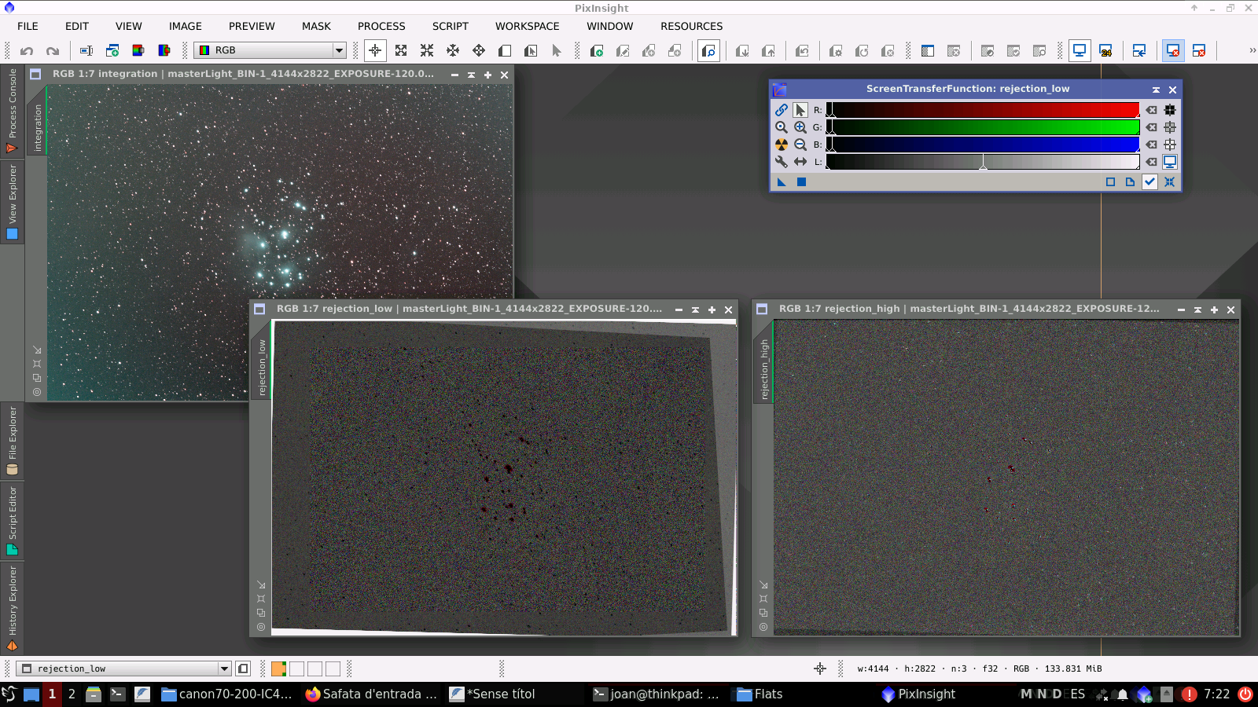Screen dimensions: 1258x707
Task: Open the RGB channel selector dropdown
Action: [338, 50]
